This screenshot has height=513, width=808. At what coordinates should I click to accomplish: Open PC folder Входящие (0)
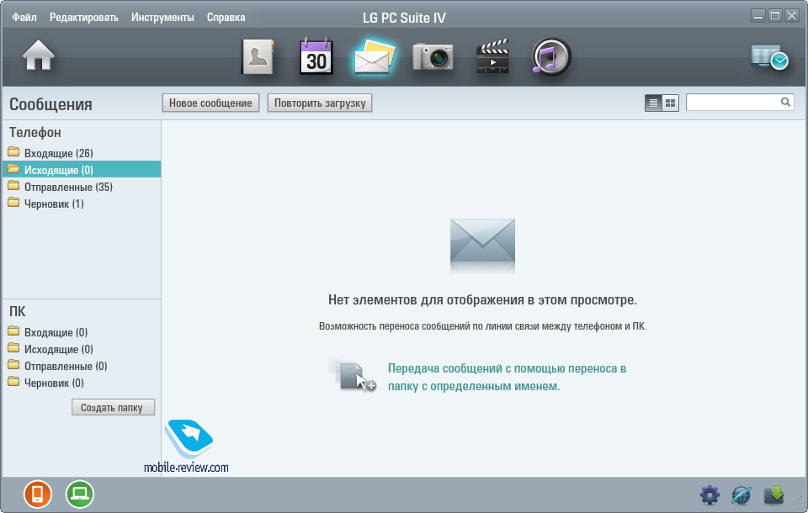(82, 332)
